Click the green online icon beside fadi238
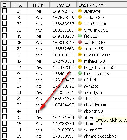127x140 pixels. tap(80, 36)
